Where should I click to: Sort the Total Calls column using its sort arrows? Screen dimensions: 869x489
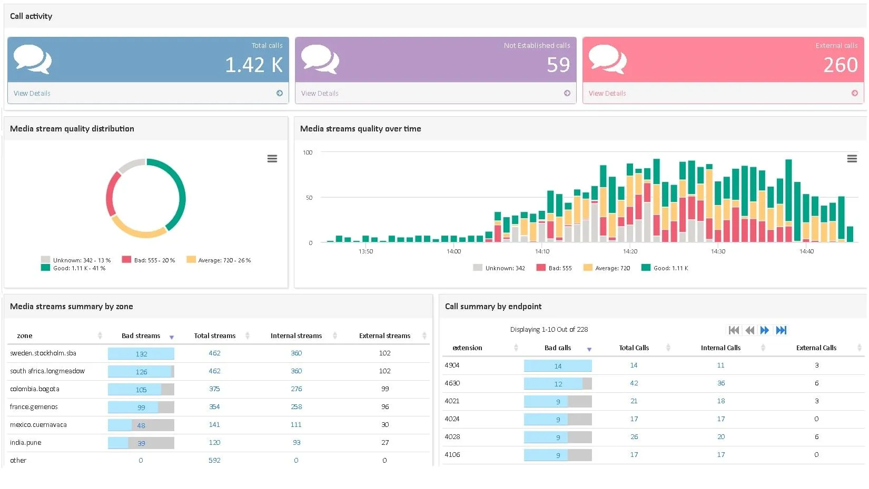(x=668, y=348)
